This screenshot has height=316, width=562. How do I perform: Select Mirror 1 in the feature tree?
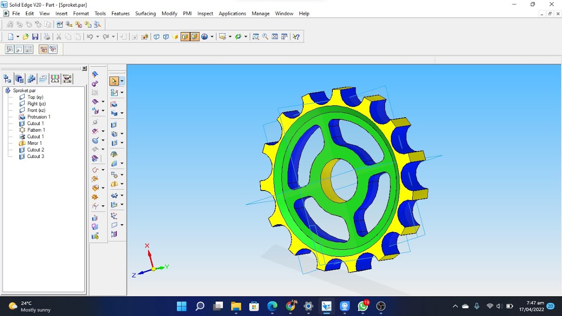pos(35,143)
